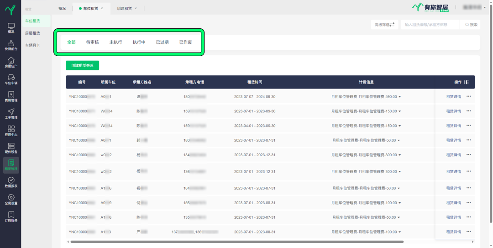Open 高级筛选 advanced filter
This screenshot has width=493, height=248.
coord(384,25)
